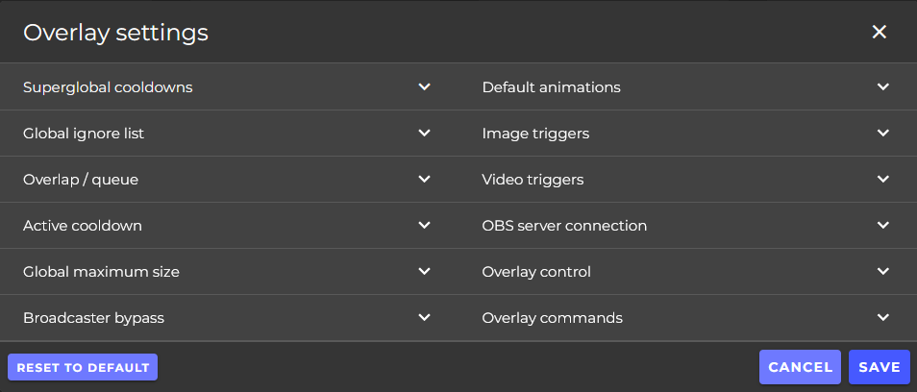Expand the Superglobal cooldowns section
Image resolution: width=917 pixels, height=392 pixels.
(x=227, y=87)
